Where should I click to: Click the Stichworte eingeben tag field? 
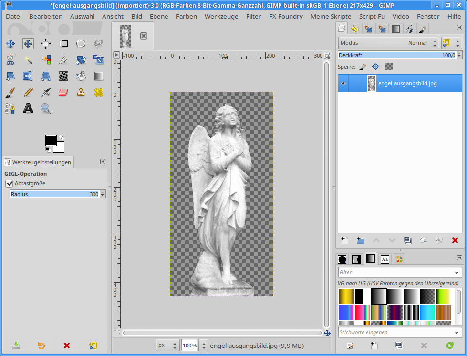tap(395, 332)
